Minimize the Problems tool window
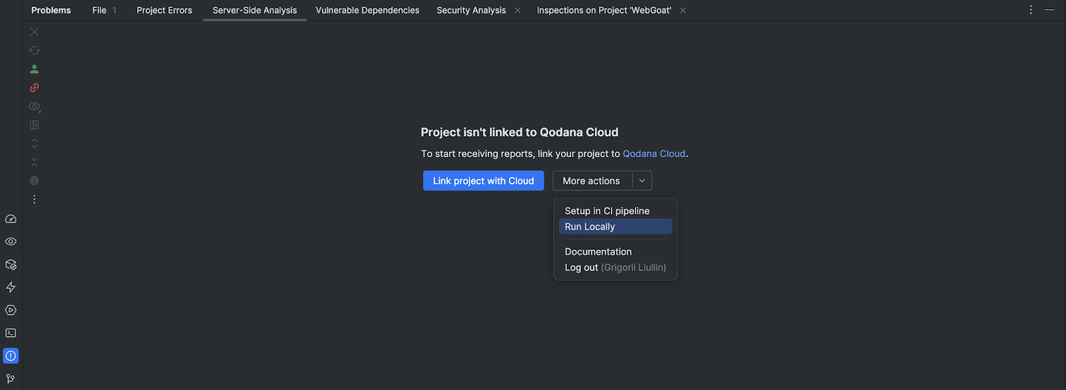The image size is (1066, 390). (x=1049, y=10)
